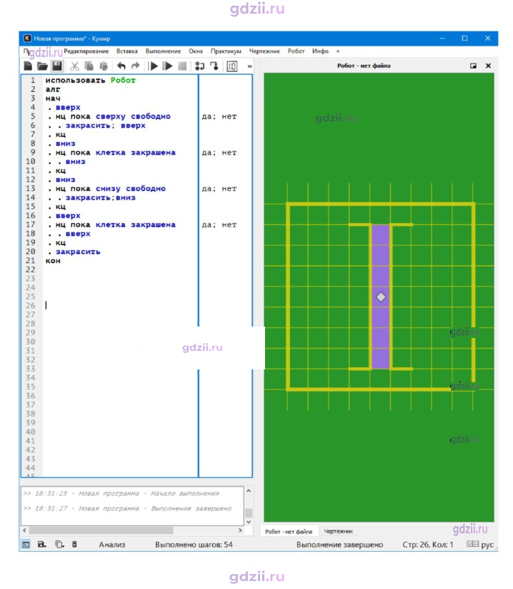
Task: Click the Кумир application icon in title bar
Action: tap(27, 39)
